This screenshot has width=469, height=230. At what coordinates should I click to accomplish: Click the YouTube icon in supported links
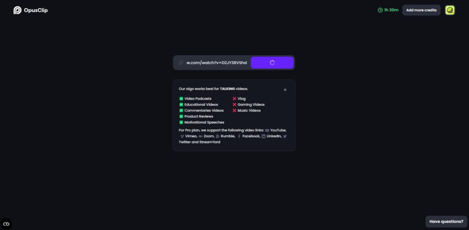click(267, 130)
